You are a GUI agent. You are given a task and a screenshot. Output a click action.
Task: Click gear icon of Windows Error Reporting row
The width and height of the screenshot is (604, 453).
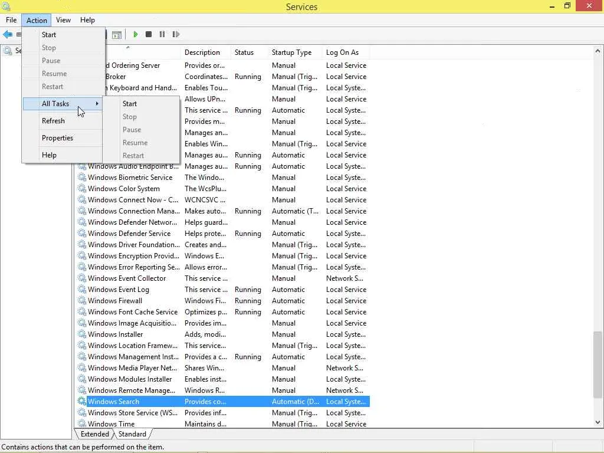pyautogui.click(x=81, y=267)
